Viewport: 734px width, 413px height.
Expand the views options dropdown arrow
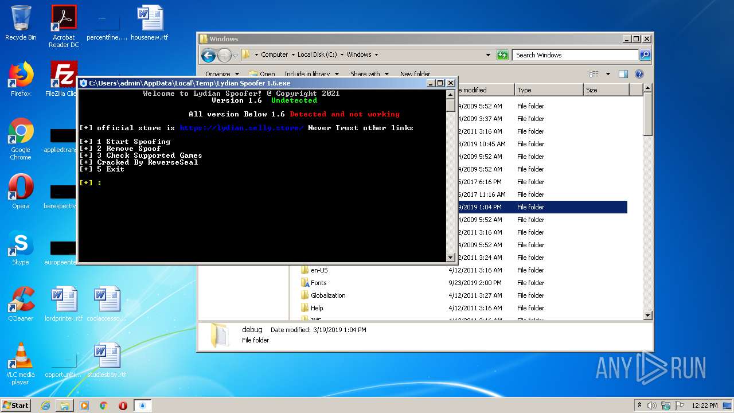pos(608,74)
